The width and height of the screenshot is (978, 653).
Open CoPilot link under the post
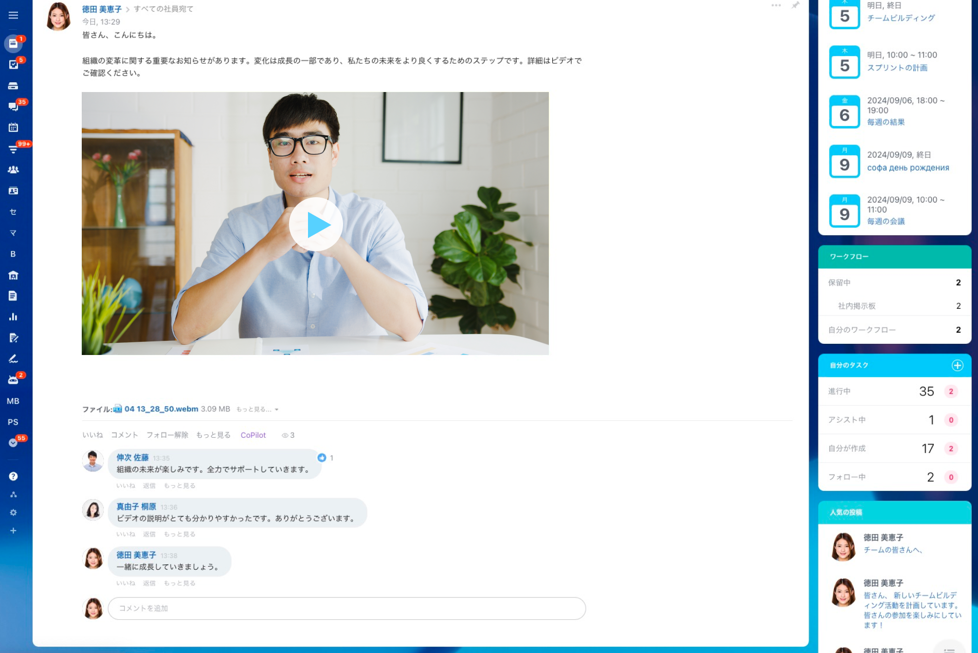pos(253,435)
